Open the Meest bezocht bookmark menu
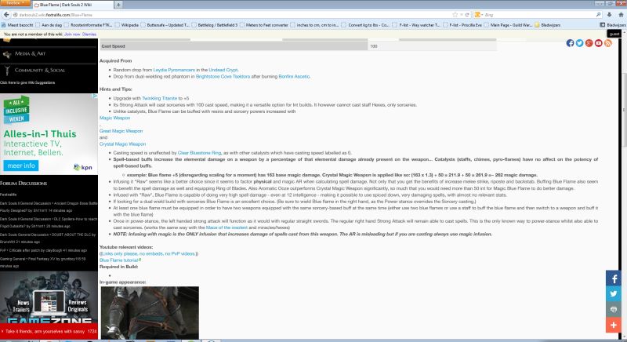The height and width of the screenshot is (342, 627). click(x=17, y=25)
